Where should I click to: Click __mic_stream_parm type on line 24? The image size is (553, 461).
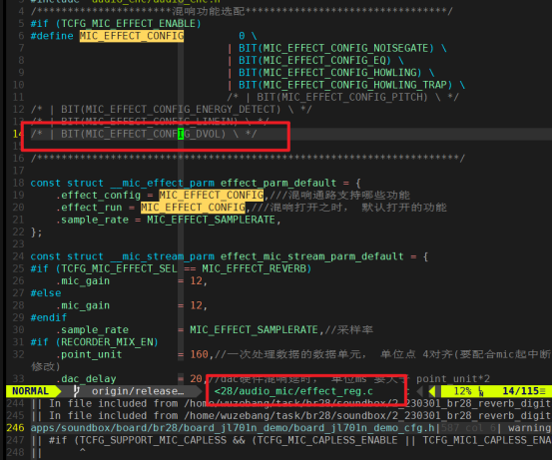tap(162, 256)
